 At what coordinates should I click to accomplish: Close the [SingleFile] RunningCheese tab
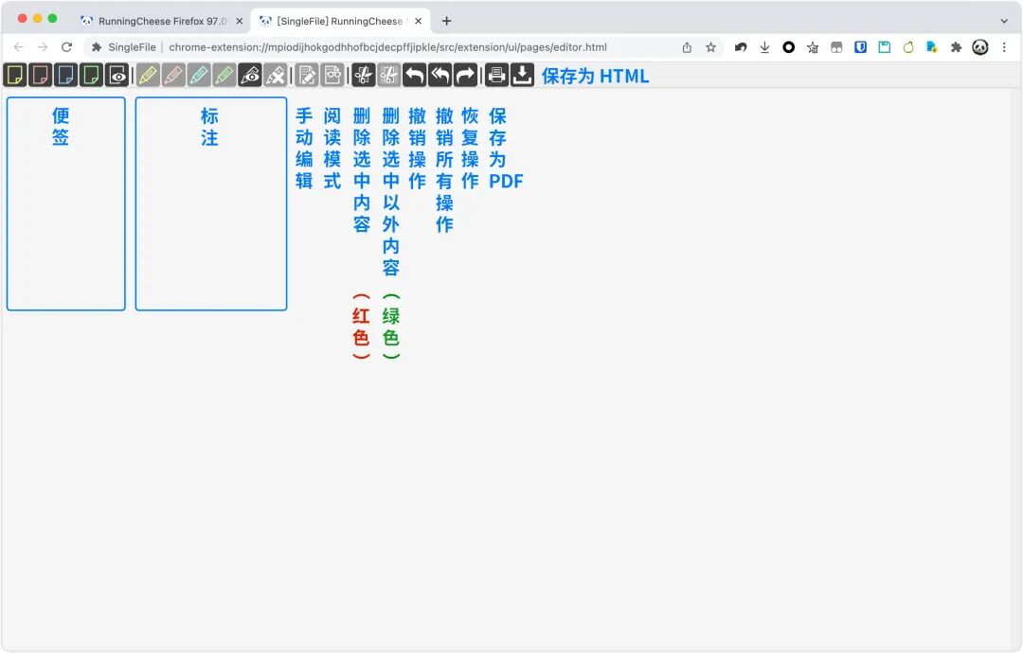coord(419,21)
